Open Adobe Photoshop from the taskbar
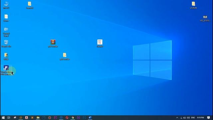The image size is (213, 120). [x=84, y=118]
